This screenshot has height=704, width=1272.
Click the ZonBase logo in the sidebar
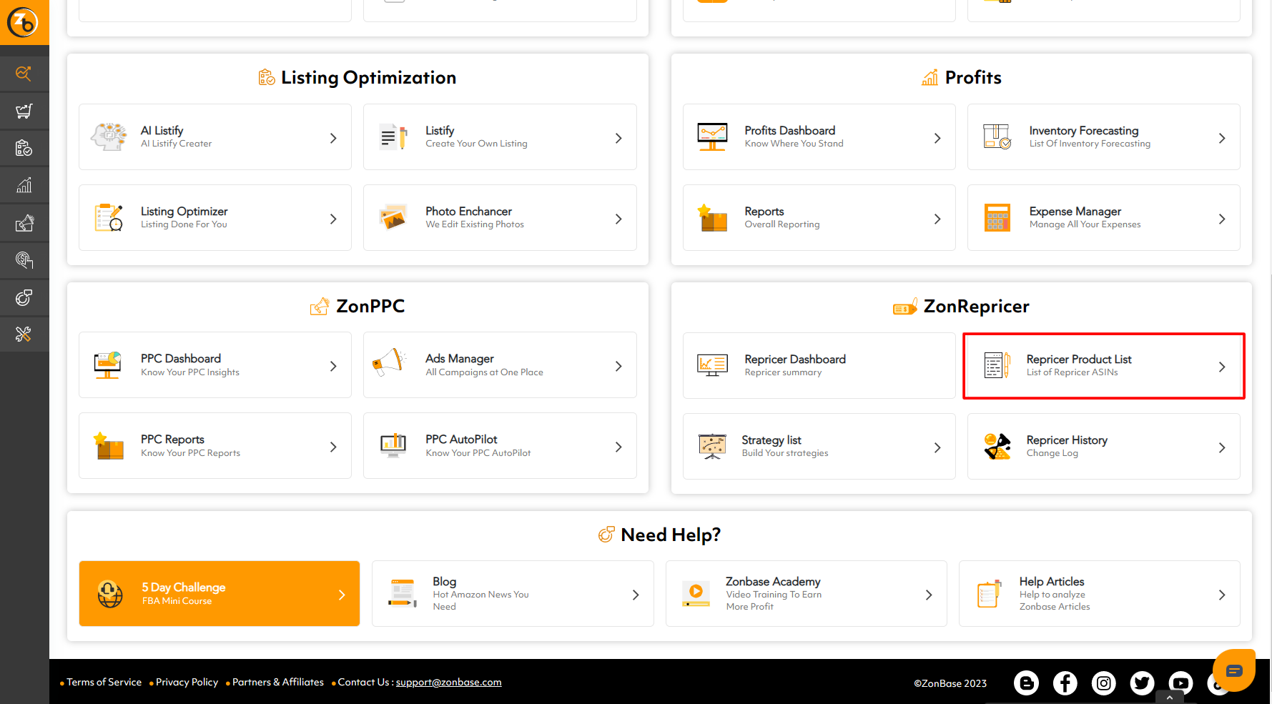(23, 22)
